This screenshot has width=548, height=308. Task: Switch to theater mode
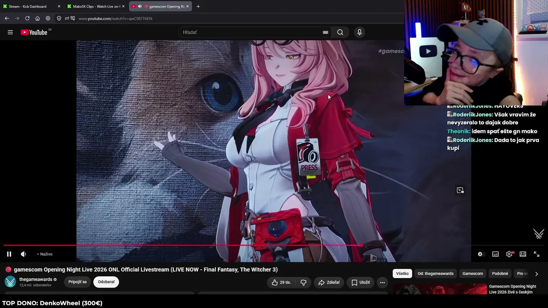(523, 254)
